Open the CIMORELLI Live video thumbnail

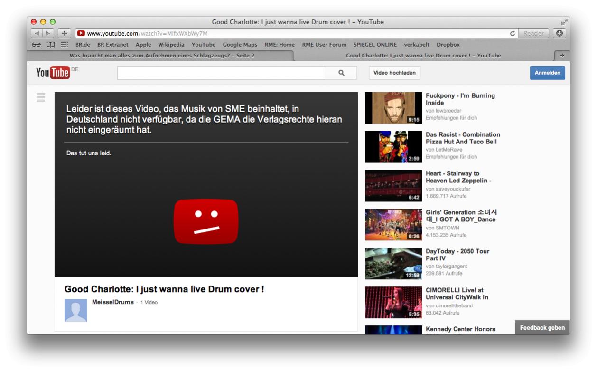393,303
